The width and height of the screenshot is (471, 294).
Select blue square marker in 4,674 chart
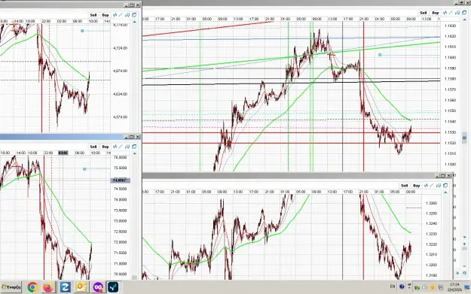click(82, 31)
